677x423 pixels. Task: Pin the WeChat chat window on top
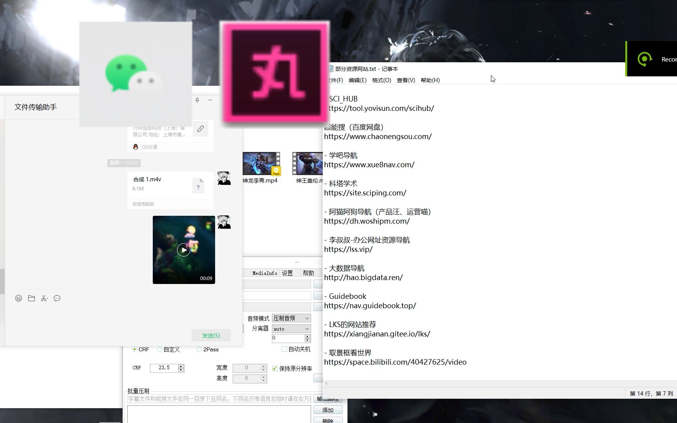click(x=197, y=100)
